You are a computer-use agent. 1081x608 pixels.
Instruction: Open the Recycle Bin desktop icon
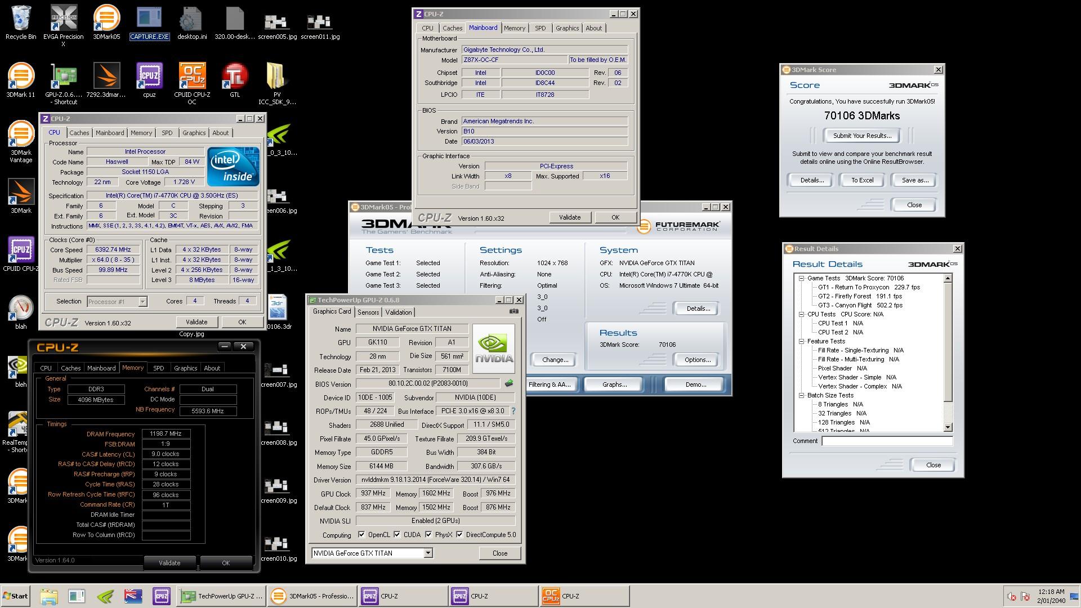point(21,23)
